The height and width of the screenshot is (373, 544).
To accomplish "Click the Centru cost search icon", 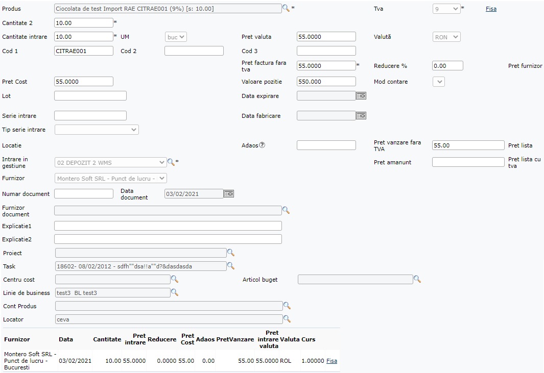I will 175,279.
